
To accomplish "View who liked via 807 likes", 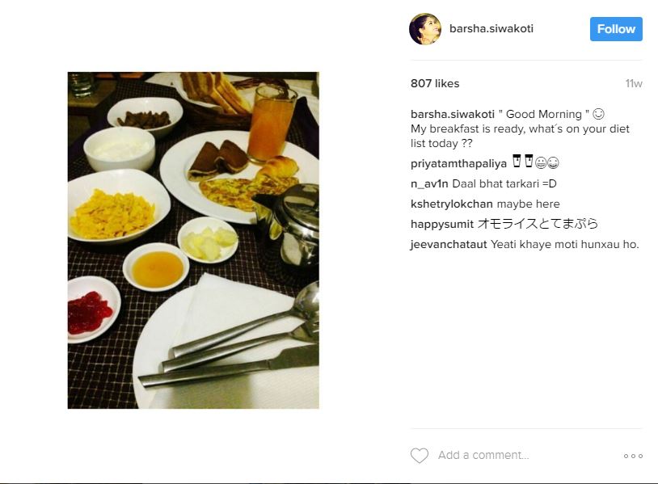I will (x=435, y=83).
